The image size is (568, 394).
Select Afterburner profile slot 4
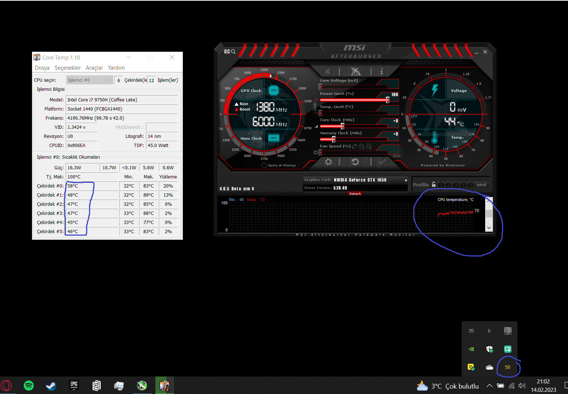pyautogui.click(x=463, y=185)
